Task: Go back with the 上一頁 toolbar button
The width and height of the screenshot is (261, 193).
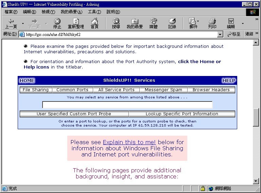Action: tap(11, 23)
